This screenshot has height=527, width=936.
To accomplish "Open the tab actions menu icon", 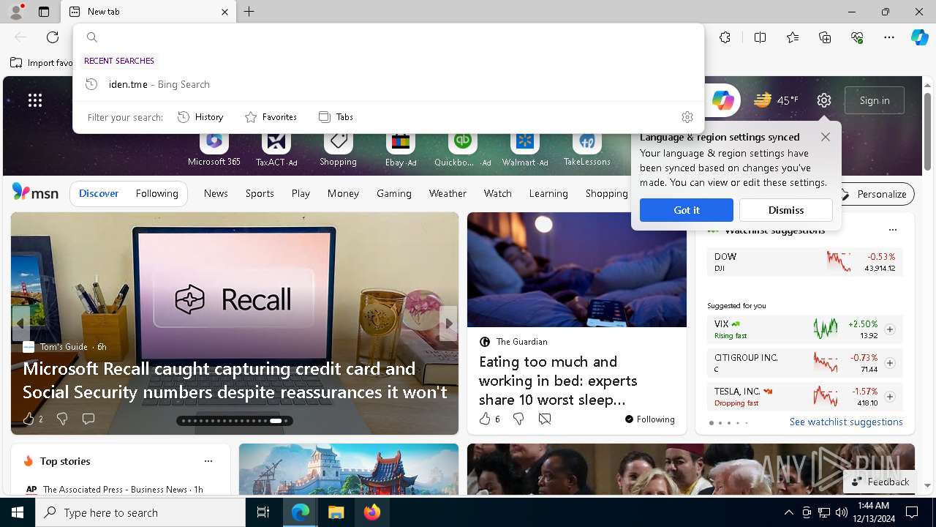I will click(44, 12).
